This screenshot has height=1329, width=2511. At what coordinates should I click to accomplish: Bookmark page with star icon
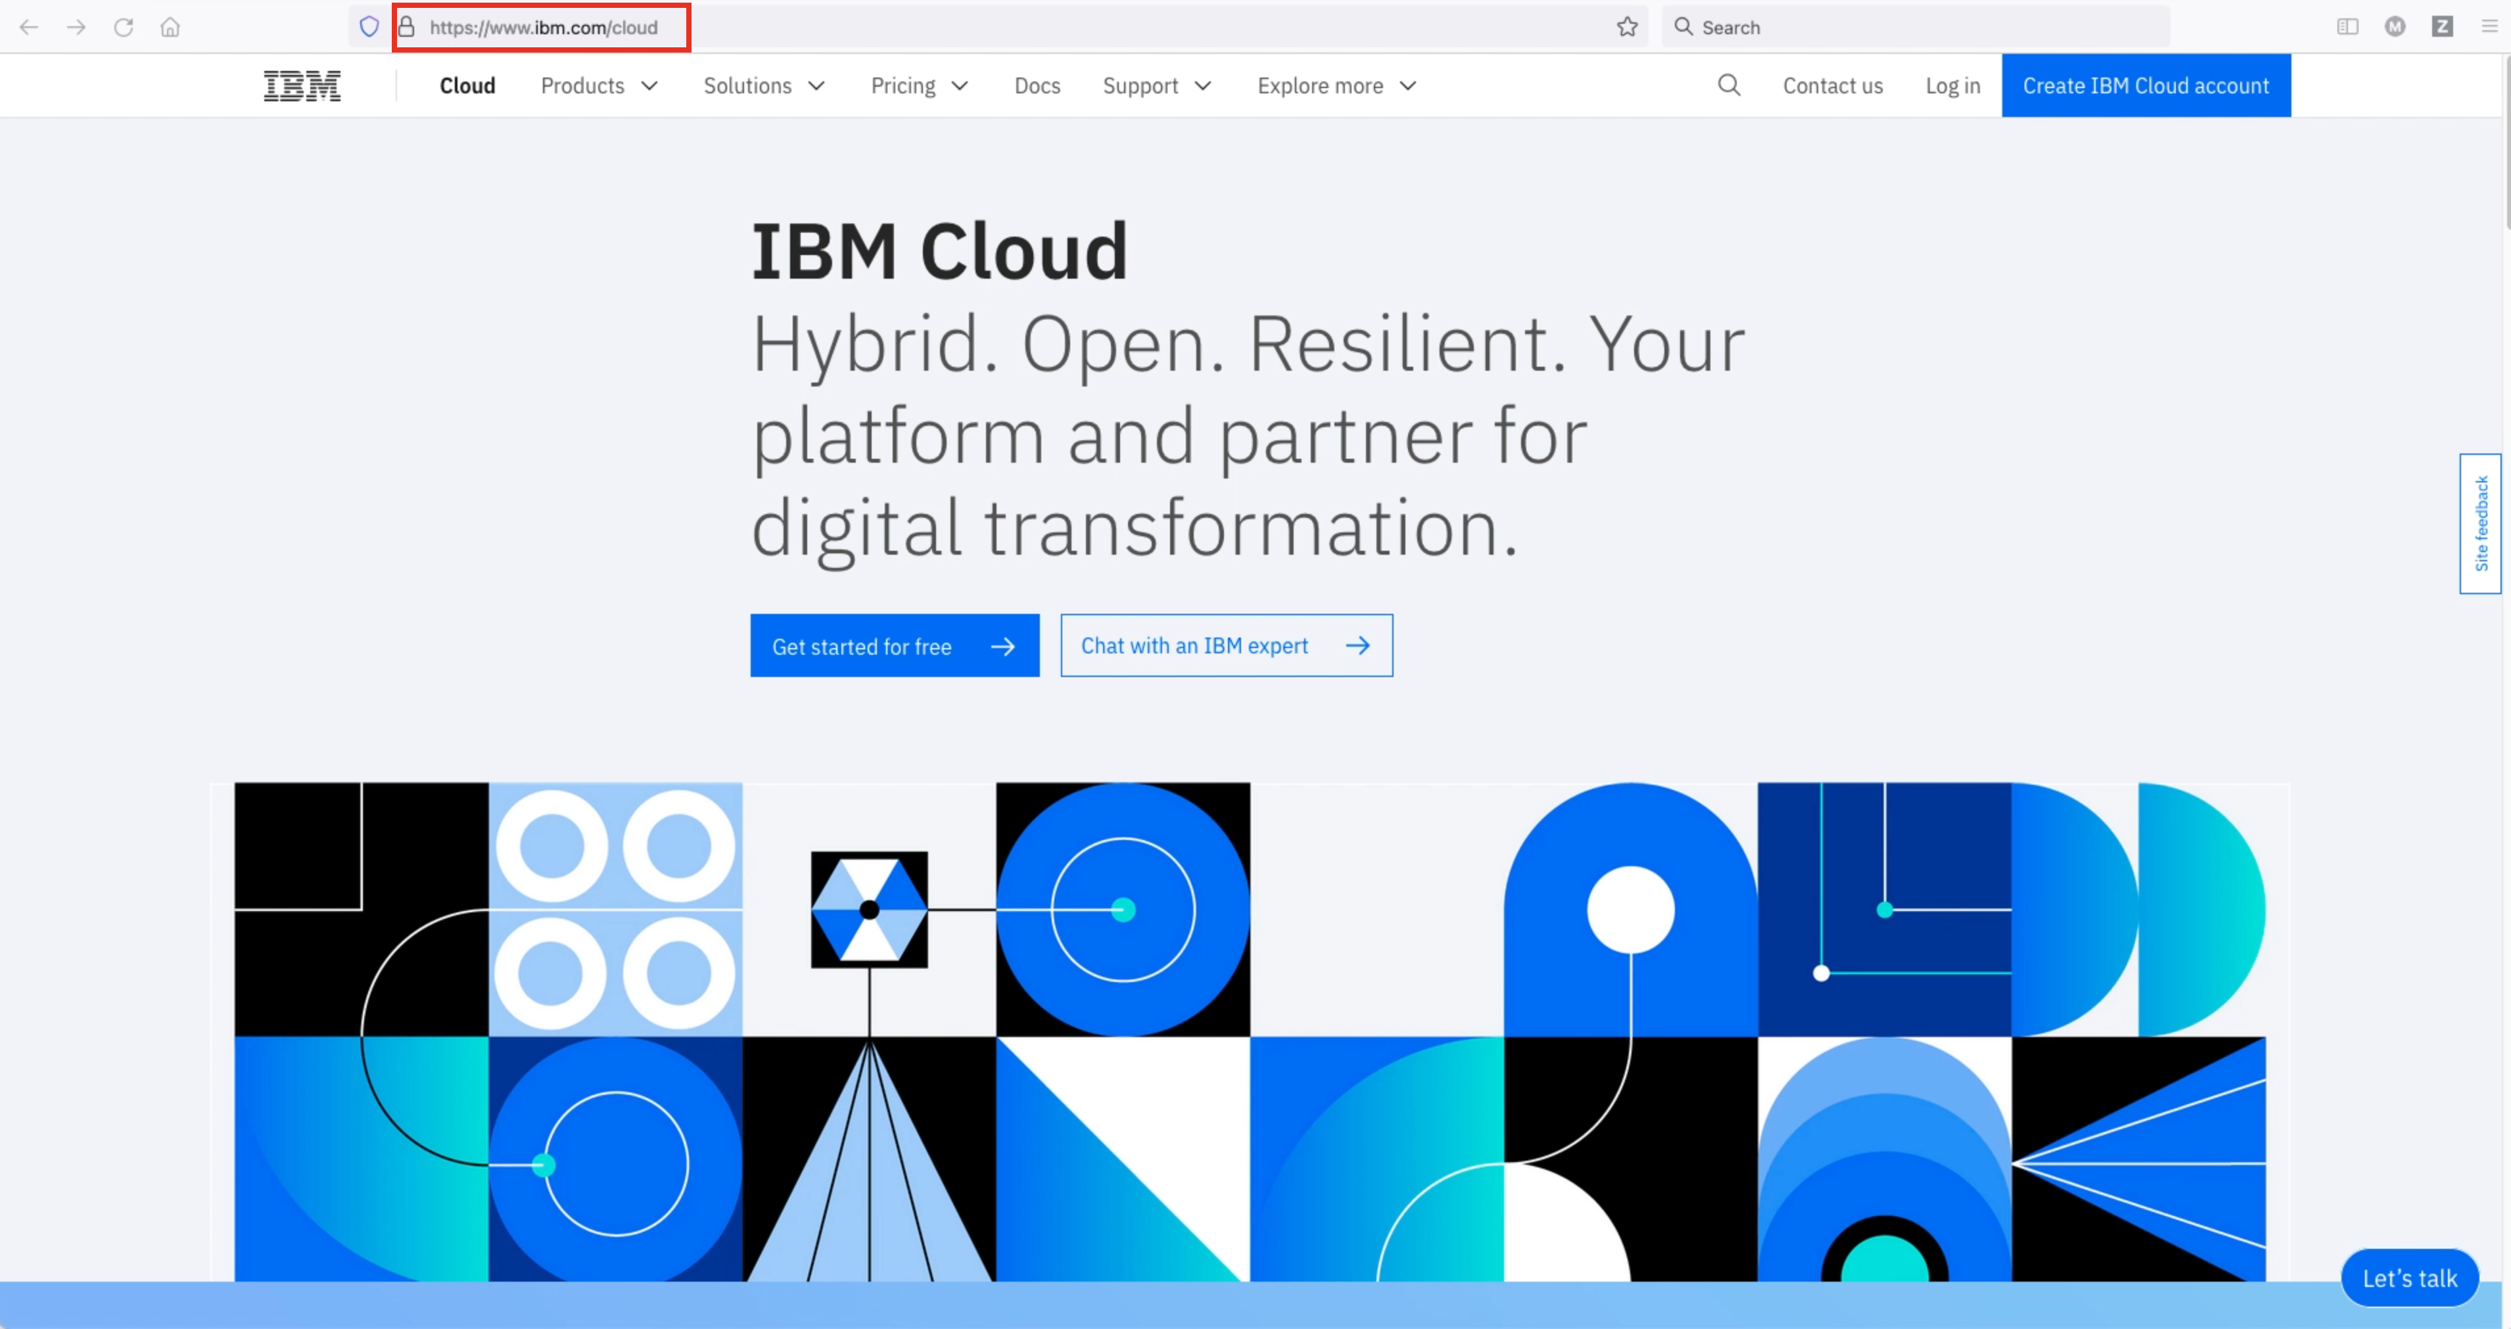coord(1627,28)
